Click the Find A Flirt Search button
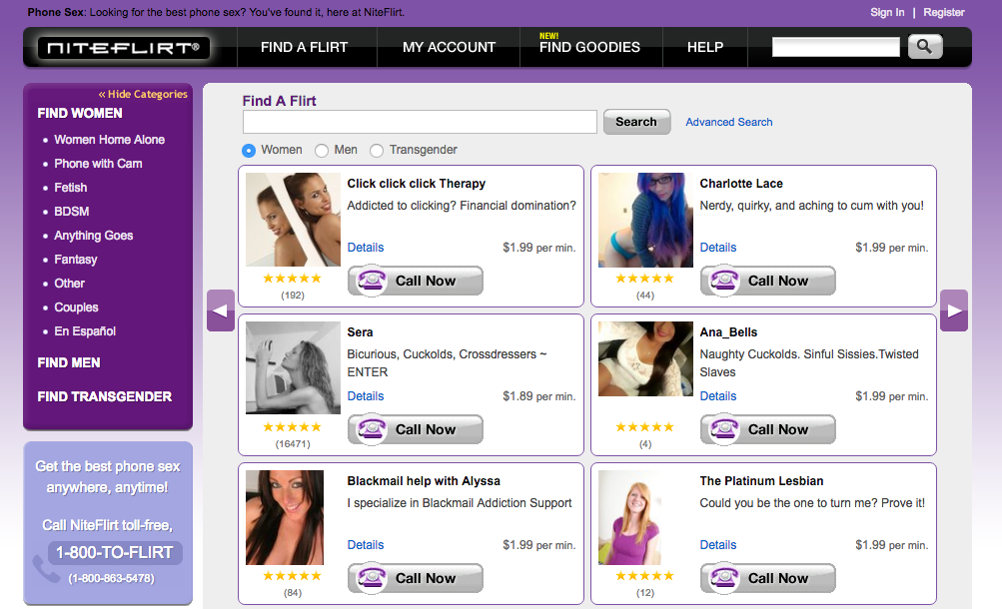 coord(636,121)
